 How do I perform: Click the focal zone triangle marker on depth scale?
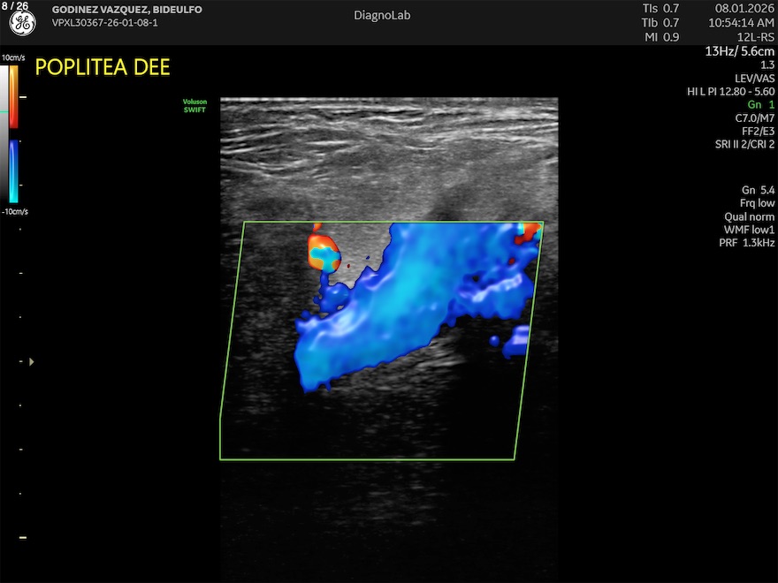click(x=33, y=361)
